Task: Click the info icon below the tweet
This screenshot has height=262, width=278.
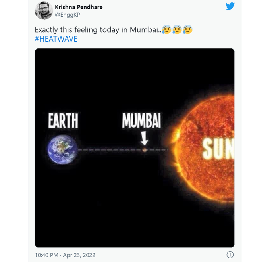Action: (230, 255)
